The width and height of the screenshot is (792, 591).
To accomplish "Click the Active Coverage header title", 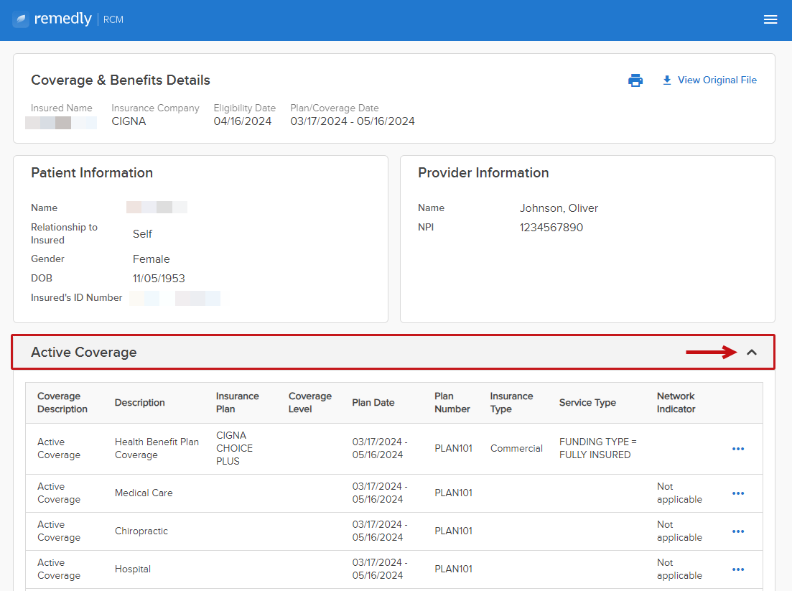I will click(x=84, y=352).
